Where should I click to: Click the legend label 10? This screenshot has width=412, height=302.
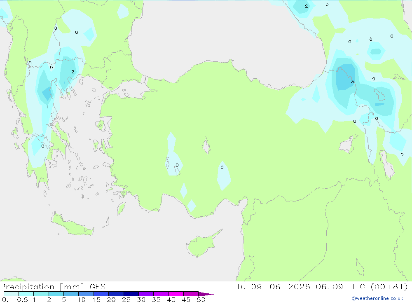[x=82, y=300]
